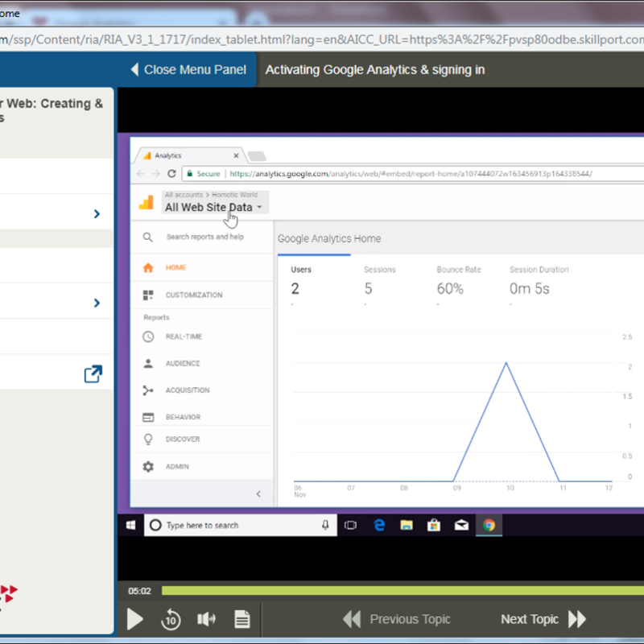This screenshot has height=644, width=644.
Task: Click the Google Analytics Home heading
Action: point(329,238)
